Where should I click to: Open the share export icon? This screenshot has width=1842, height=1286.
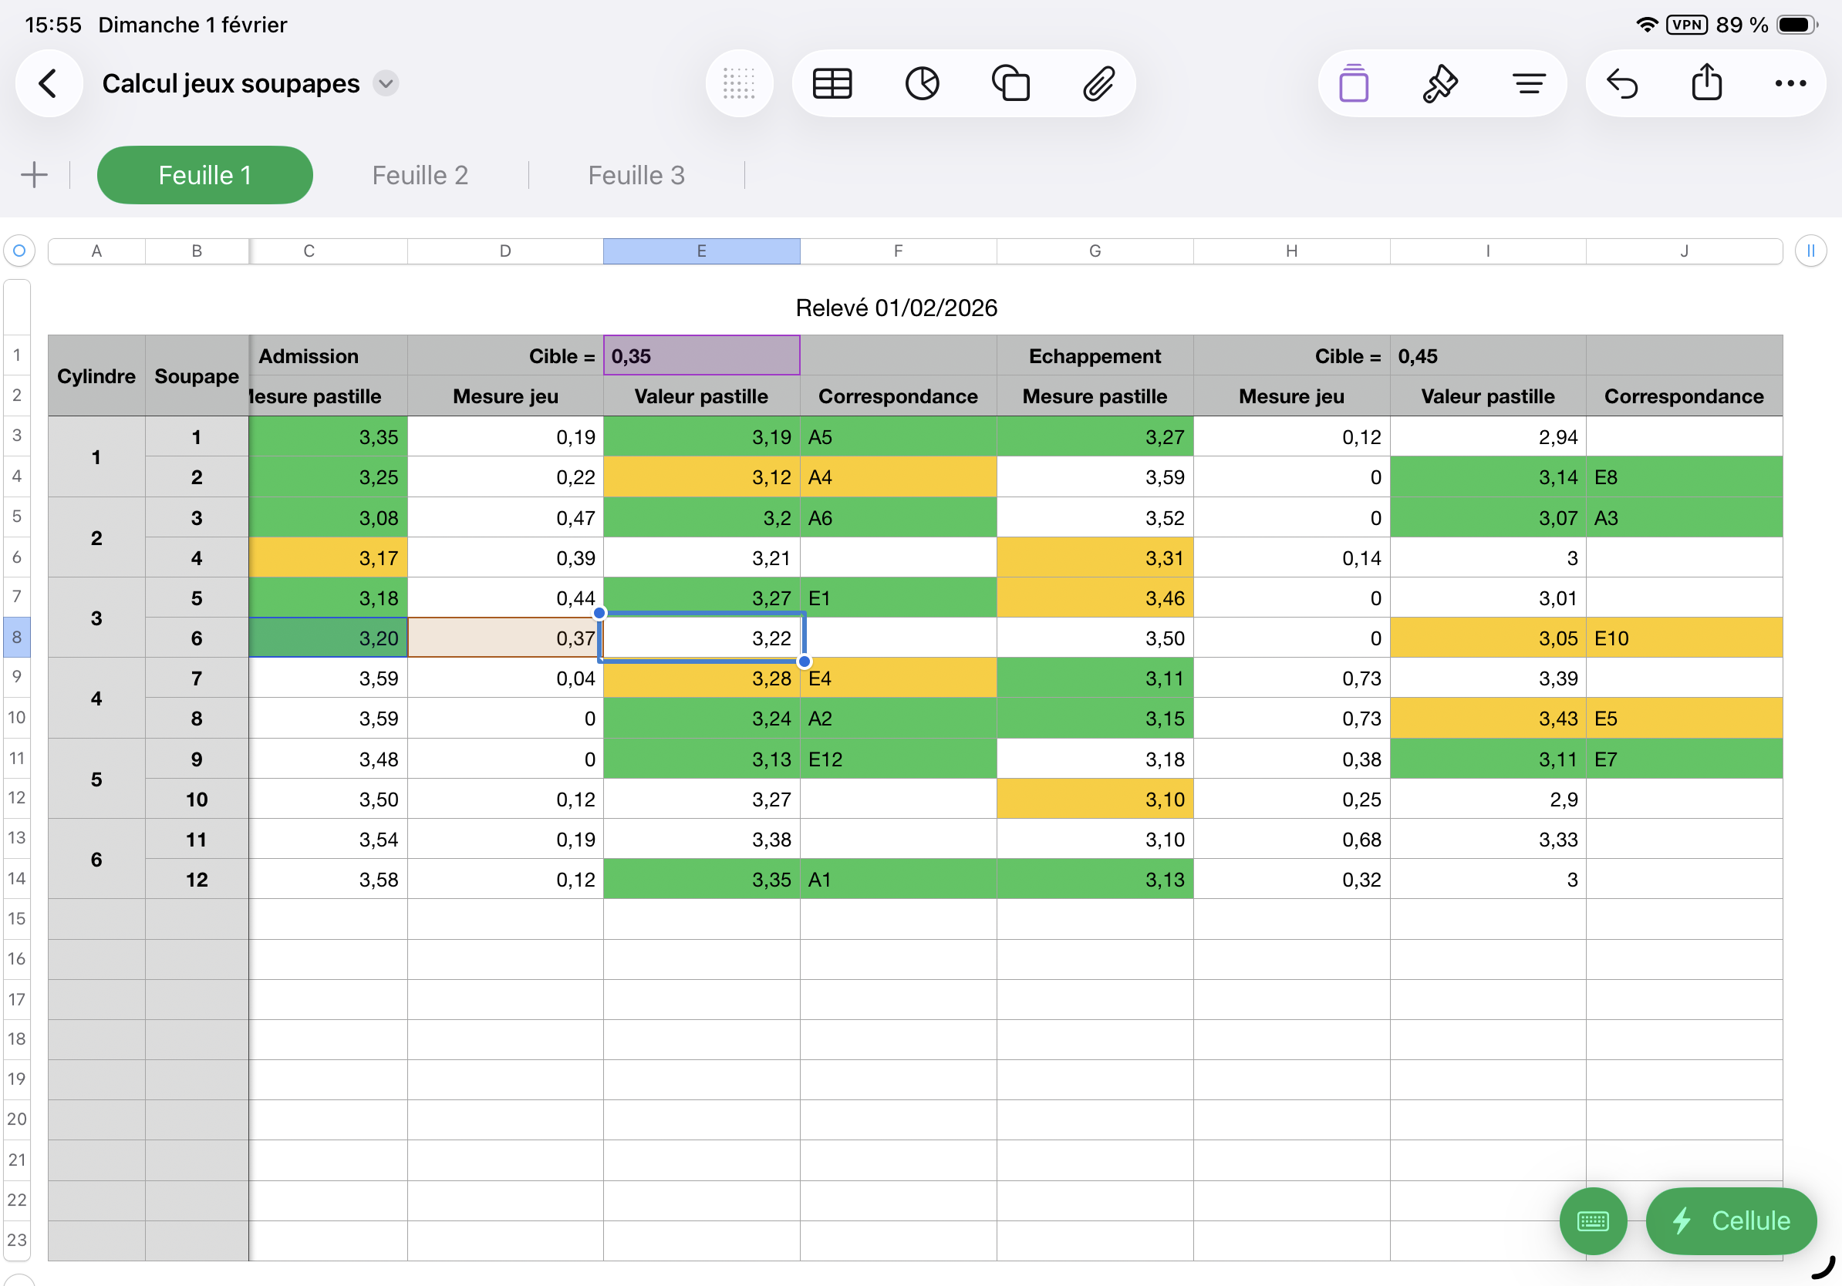(1706, 83)
